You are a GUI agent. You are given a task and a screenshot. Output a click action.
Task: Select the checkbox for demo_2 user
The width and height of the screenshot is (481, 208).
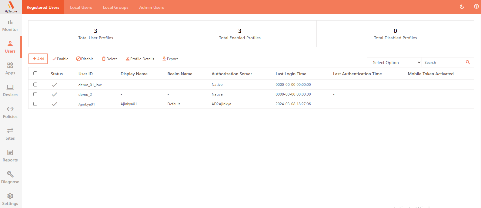click(x=35, y=94)
